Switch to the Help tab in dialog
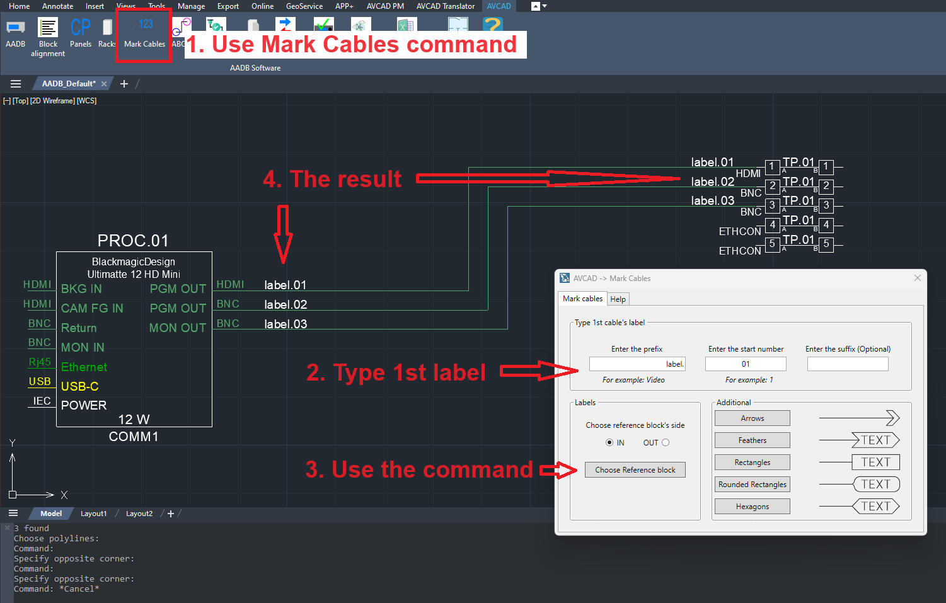Screen dimensions: 946x603 618,299
